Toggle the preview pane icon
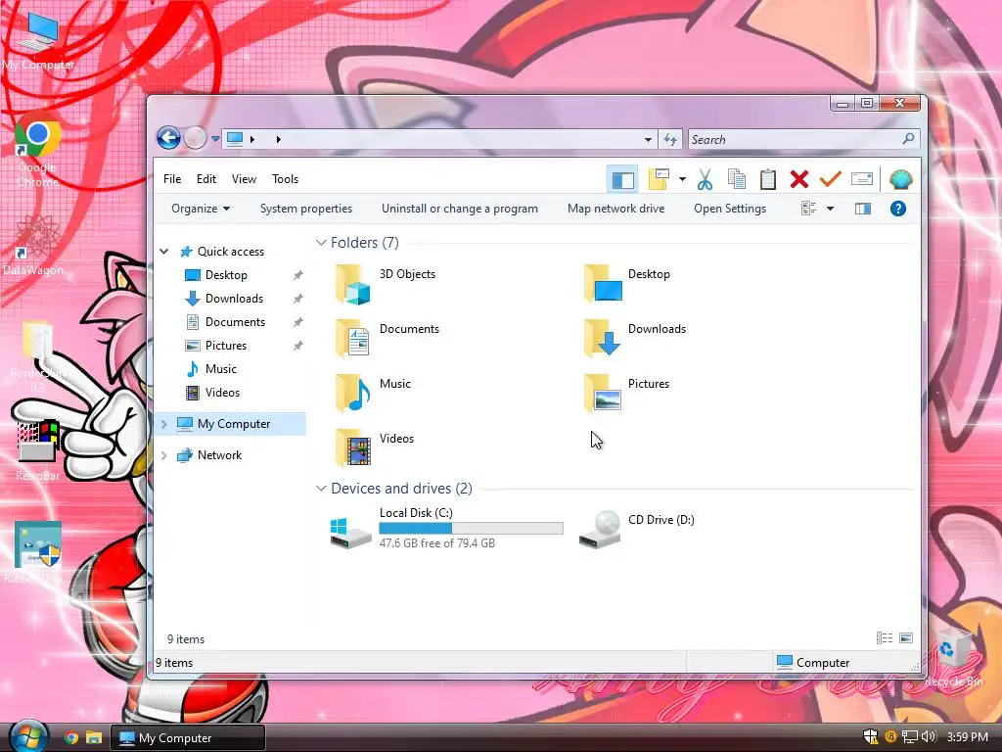 (863, 209)
